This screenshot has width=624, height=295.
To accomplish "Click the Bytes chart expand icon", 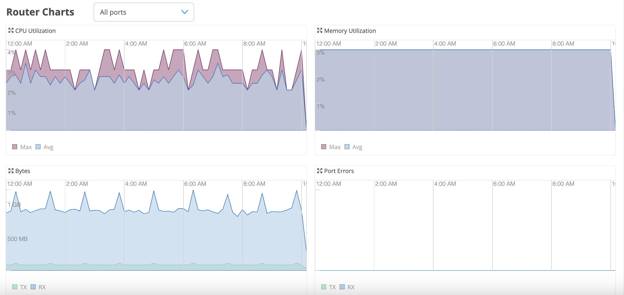I will coord(11,171).
